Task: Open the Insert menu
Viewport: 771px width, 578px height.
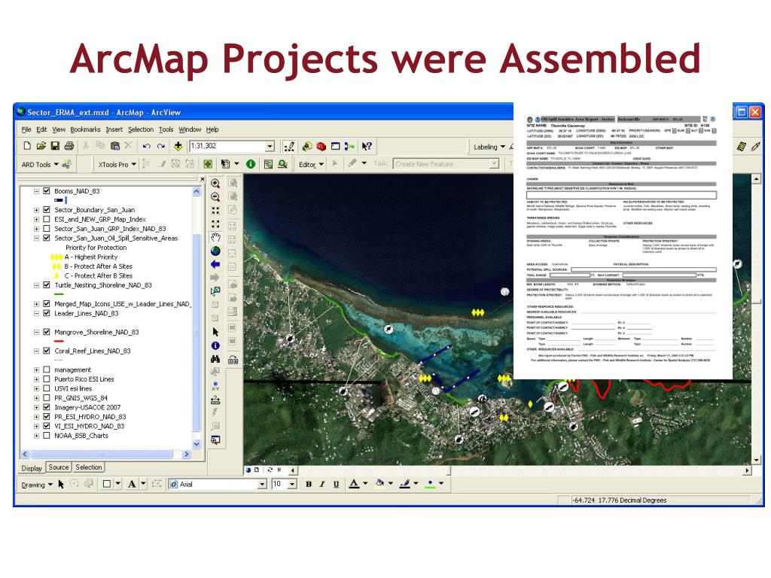Action: (114, 129)
